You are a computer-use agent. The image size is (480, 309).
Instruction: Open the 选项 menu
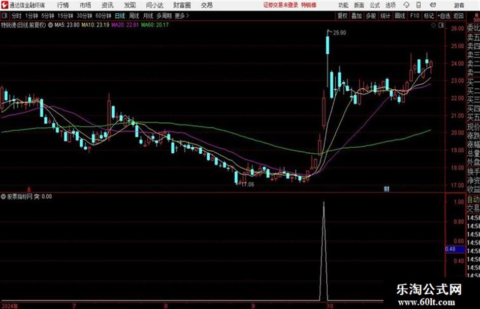pyautogui.click(x=391, y=5)
